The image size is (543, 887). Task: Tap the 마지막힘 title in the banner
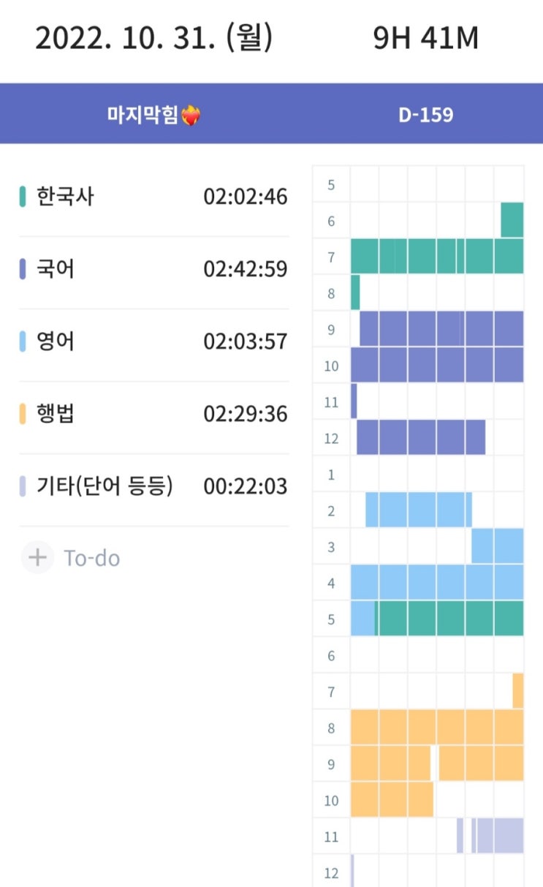point(143,115)
